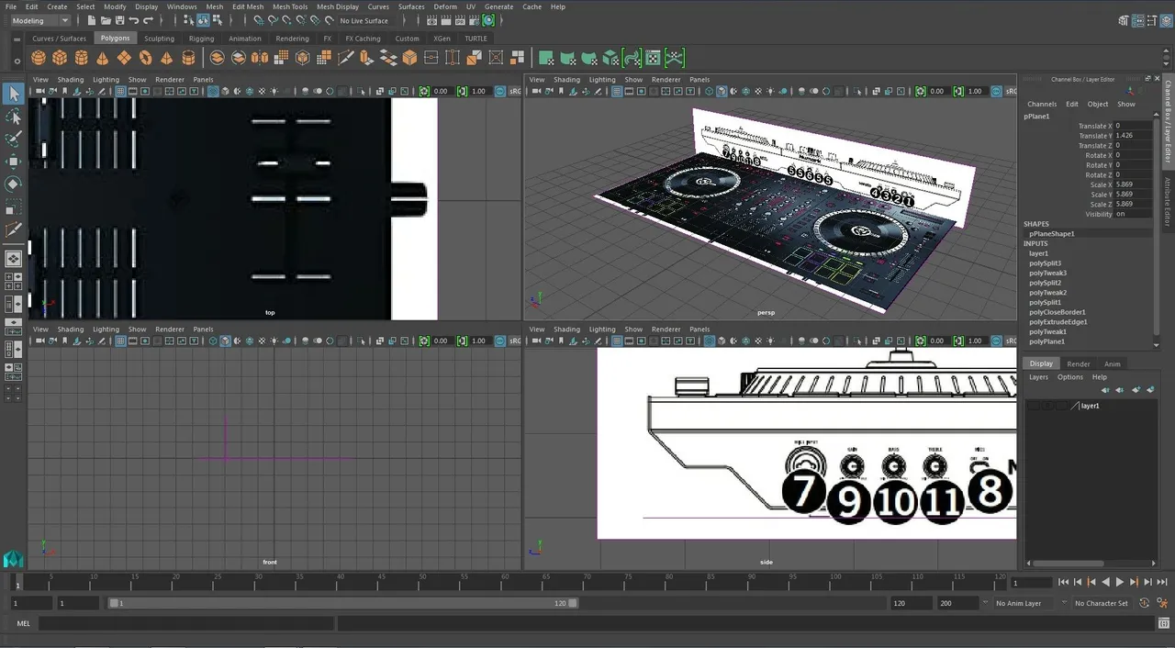
Task: Open the No Anim Layer dropdown
Action: [1024, 603]
